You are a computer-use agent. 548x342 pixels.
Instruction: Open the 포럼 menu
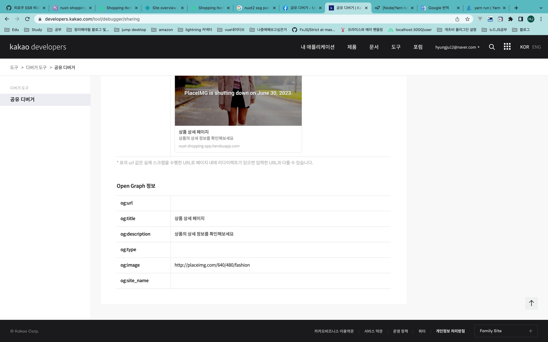coord(418,47)
